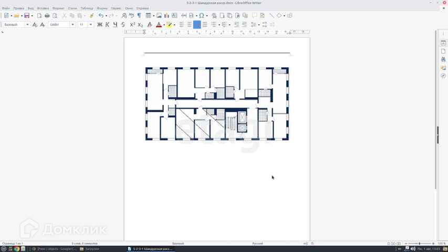This screenshot has width=448, height=252.
Task: Open the font color dropdown arrow
Action: click(x=164, y=25)
